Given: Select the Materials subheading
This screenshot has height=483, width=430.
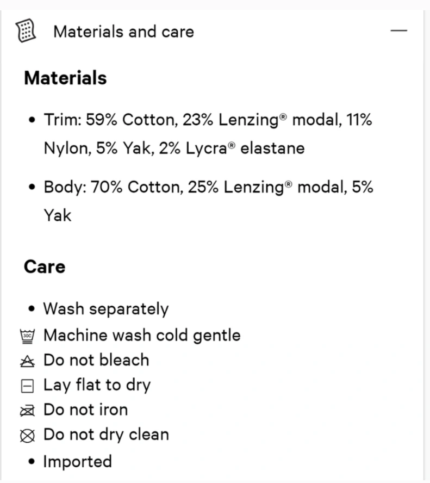Looking at the screenshot, I should pos(66,78).
